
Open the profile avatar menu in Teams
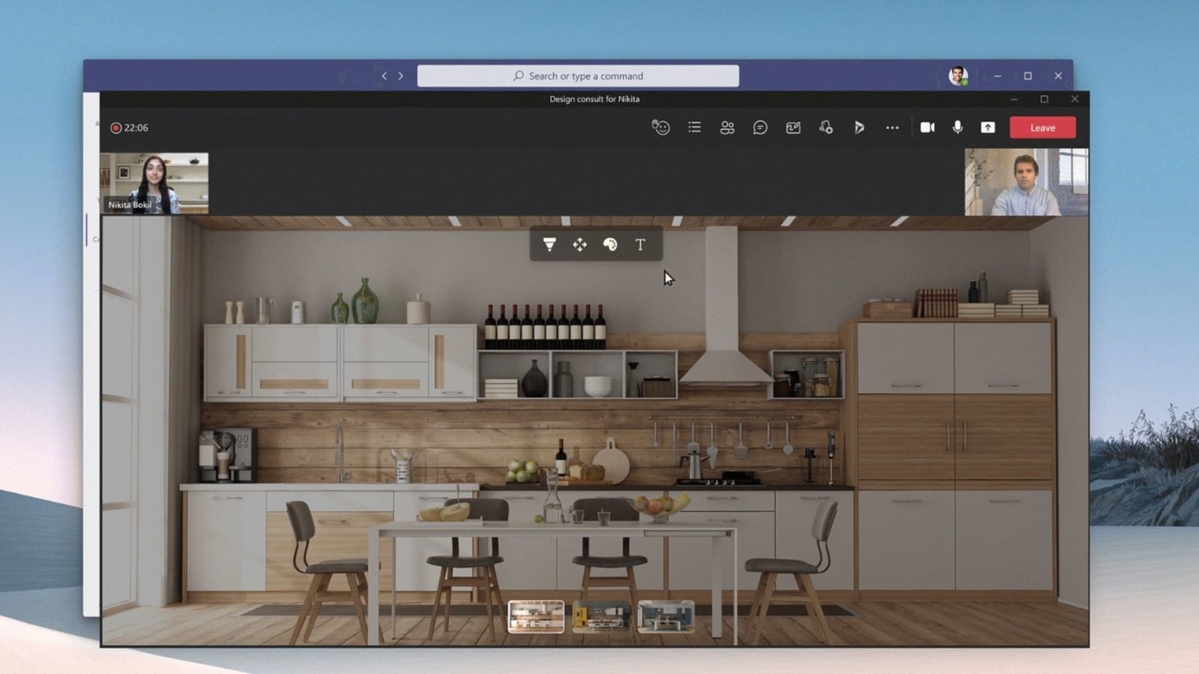pyautogui.click(x=958, y=76)
